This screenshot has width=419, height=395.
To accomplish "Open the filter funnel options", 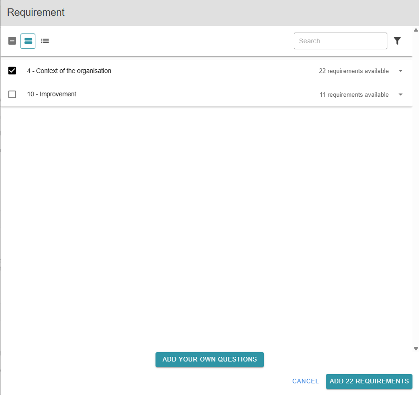I will coord(397,41).
